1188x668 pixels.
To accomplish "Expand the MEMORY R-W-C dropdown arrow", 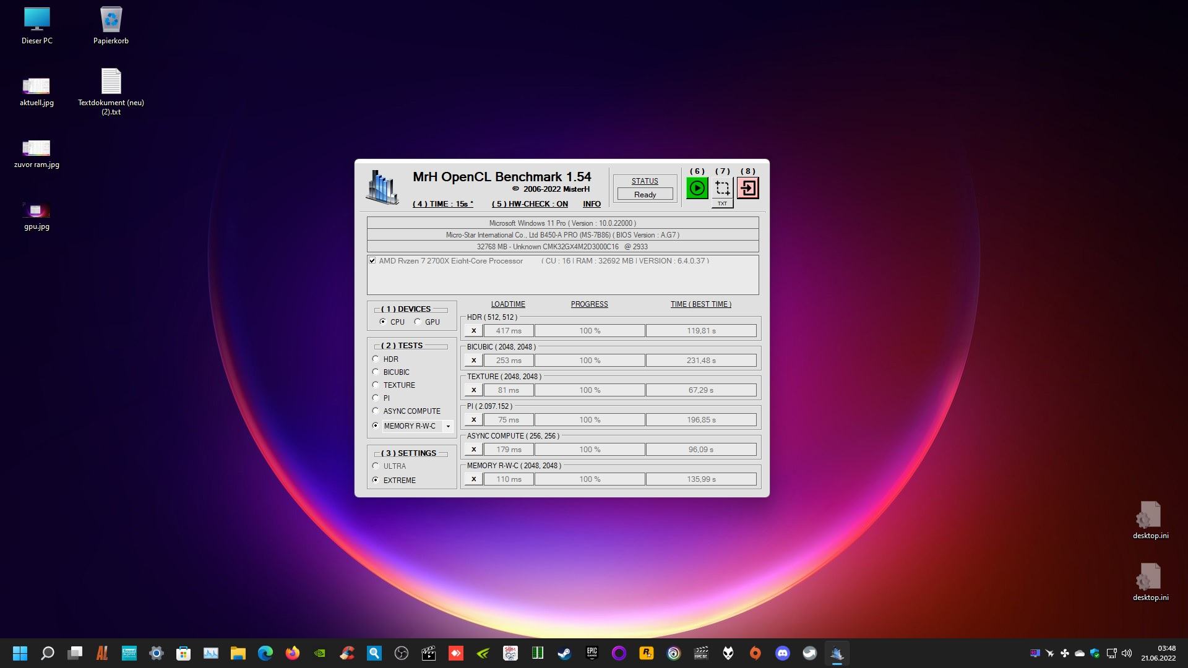I will 448,426.
